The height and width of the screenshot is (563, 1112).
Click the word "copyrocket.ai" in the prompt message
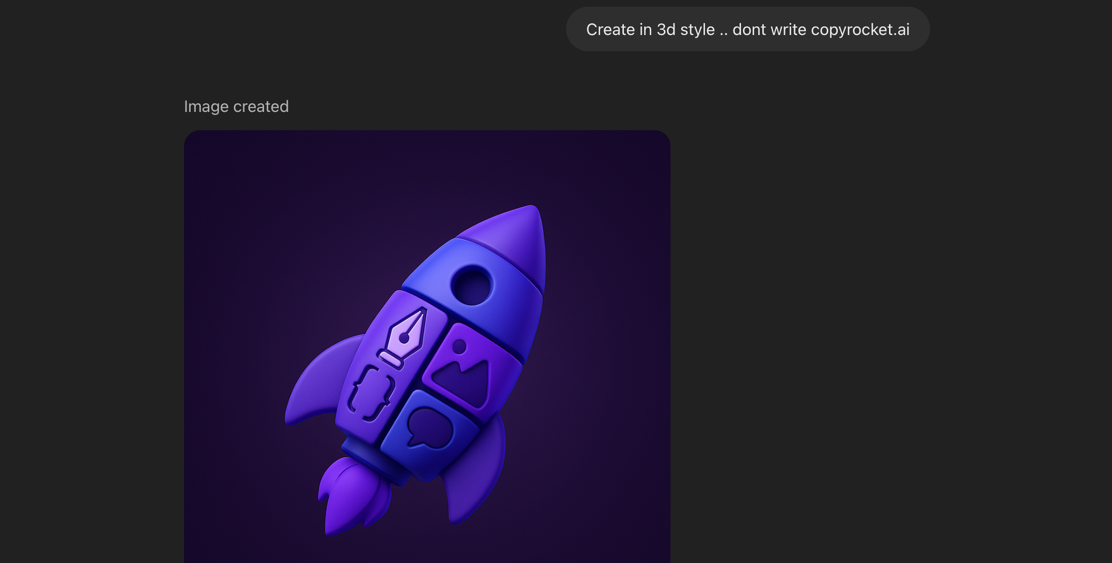point(860,29)
